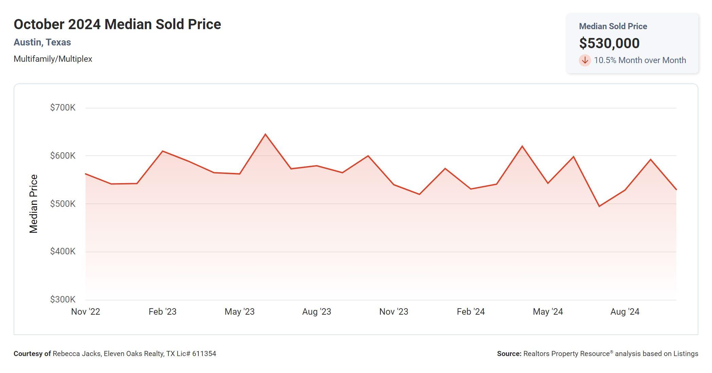This screenshot has width=712, height=373.
Task: Click the Austin, Texas location link
Action: click(x=42, y=42)
